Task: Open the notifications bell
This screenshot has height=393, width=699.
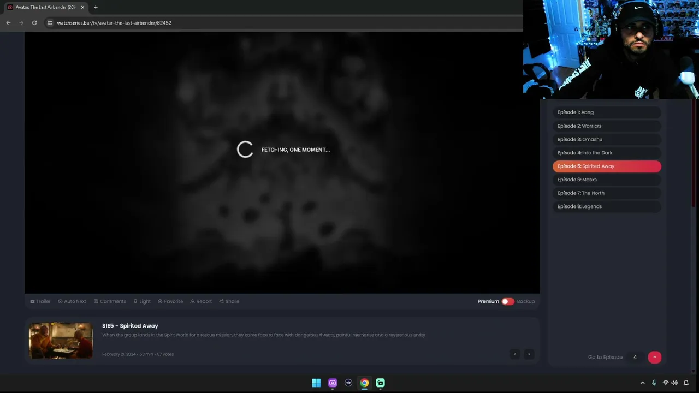Action: click(x=686, y=383)
